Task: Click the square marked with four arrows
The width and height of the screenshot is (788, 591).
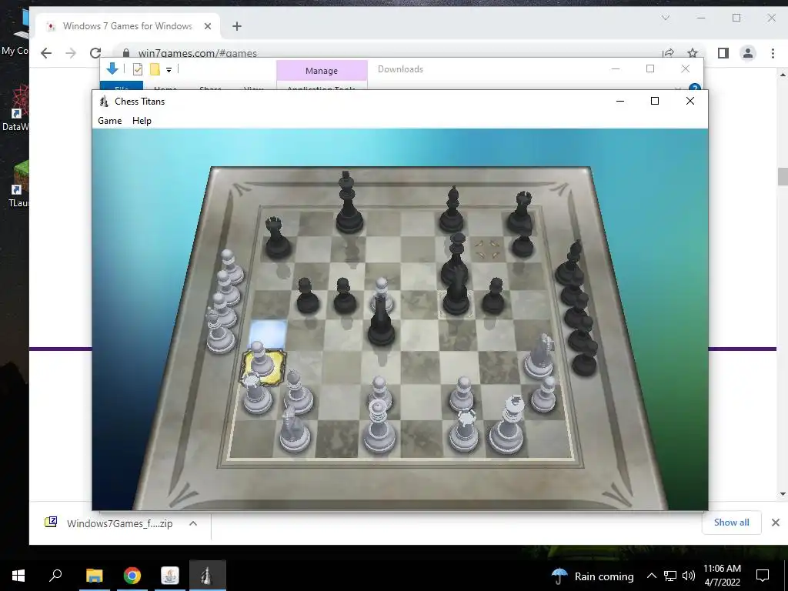Action: pyautogui.click(x=488, y=249)
